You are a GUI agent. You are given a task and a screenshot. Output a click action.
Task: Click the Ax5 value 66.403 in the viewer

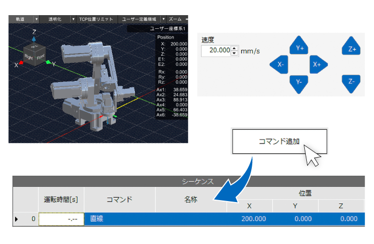pos(180,110)
